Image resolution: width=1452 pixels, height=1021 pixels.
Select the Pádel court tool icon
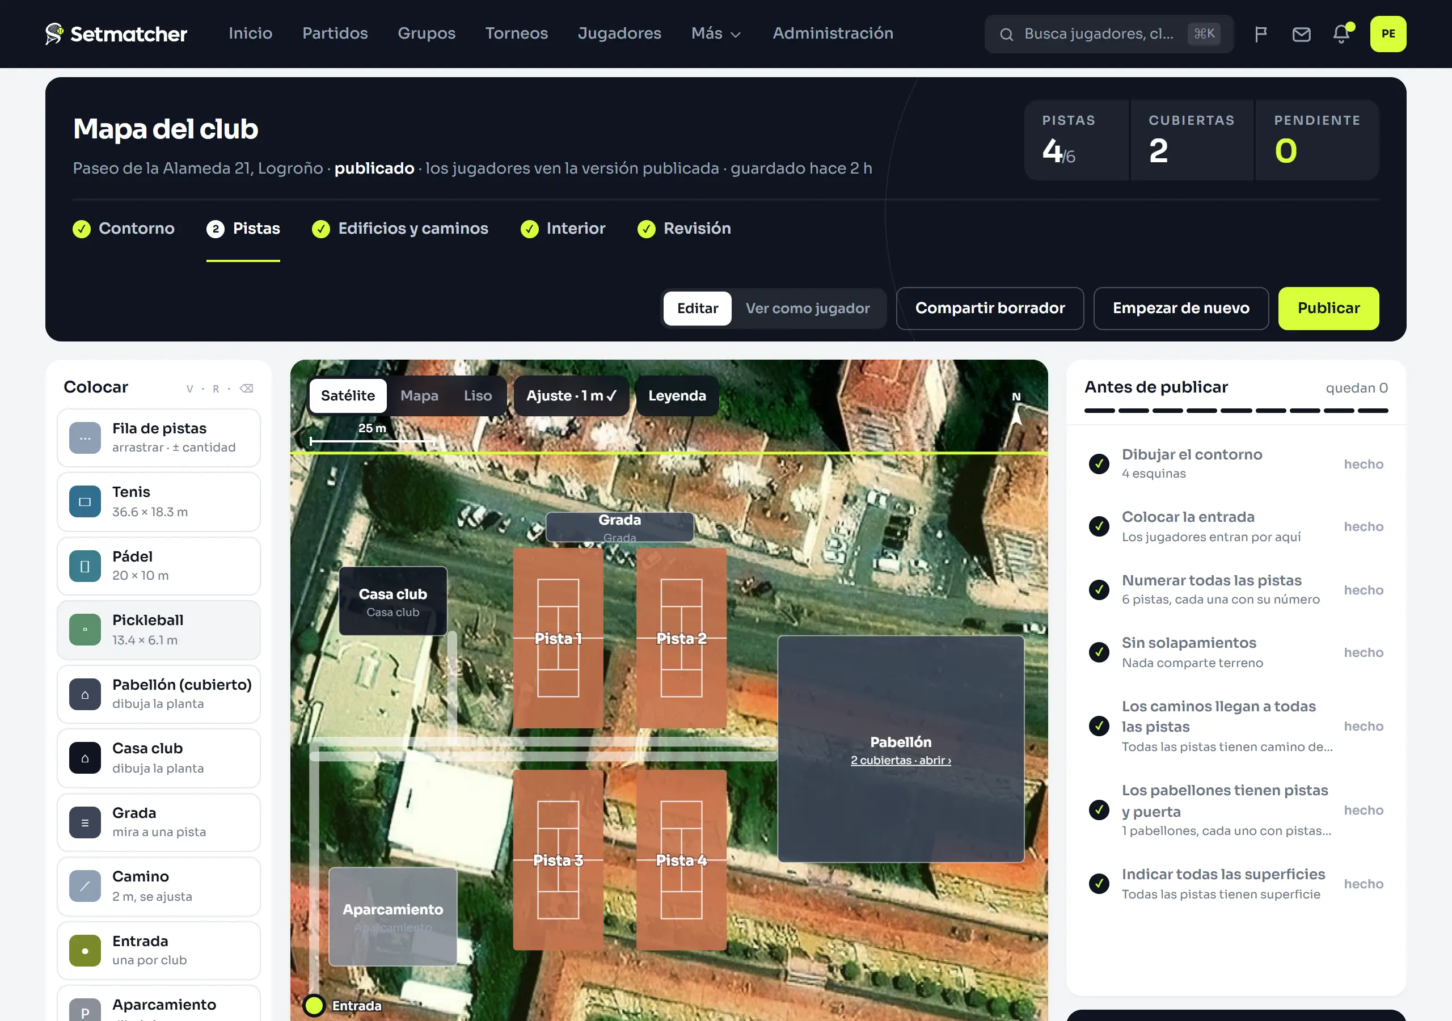(x=85, y=566)
